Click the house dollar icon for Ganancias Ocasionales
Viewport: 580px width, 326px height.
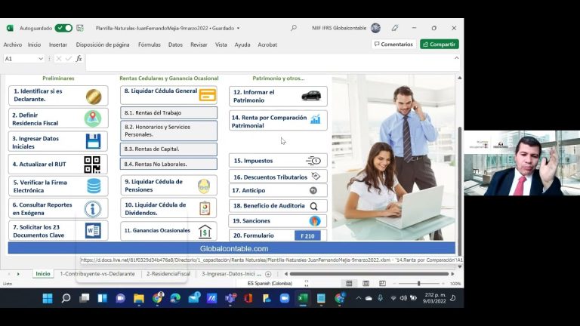click(205, 232)
